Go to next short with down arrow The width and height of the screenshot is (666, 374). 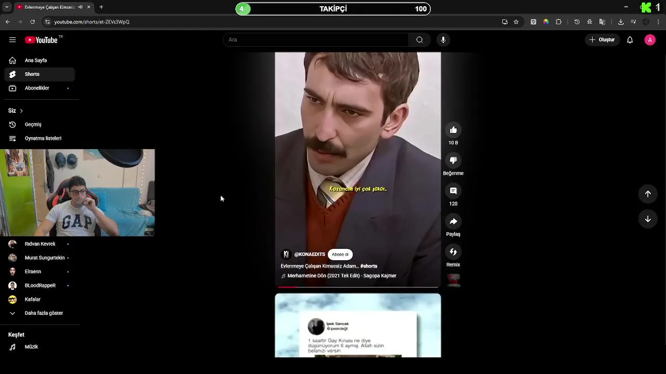(648, 219)
